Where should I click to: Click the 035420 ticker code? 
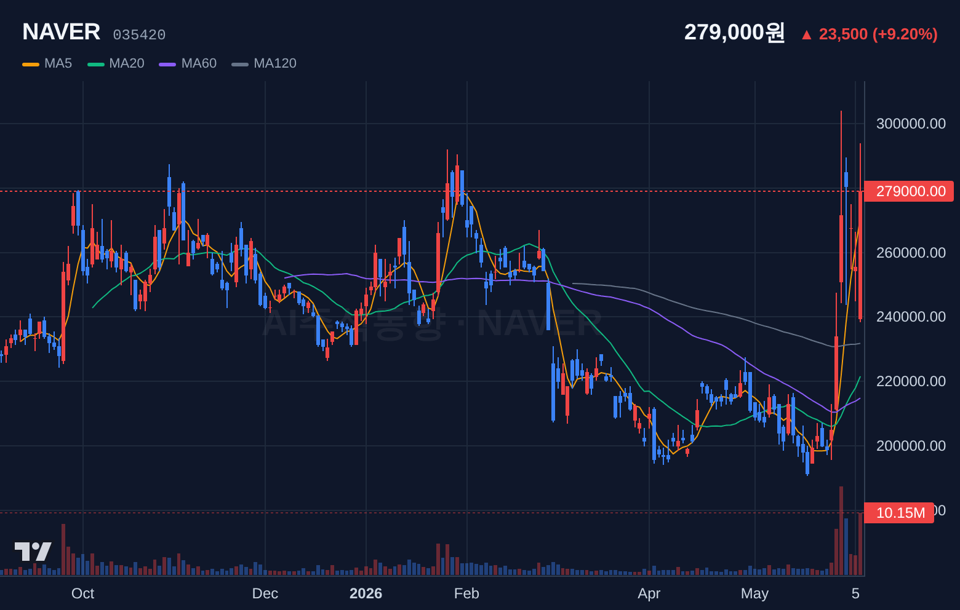tap(139, 35)
